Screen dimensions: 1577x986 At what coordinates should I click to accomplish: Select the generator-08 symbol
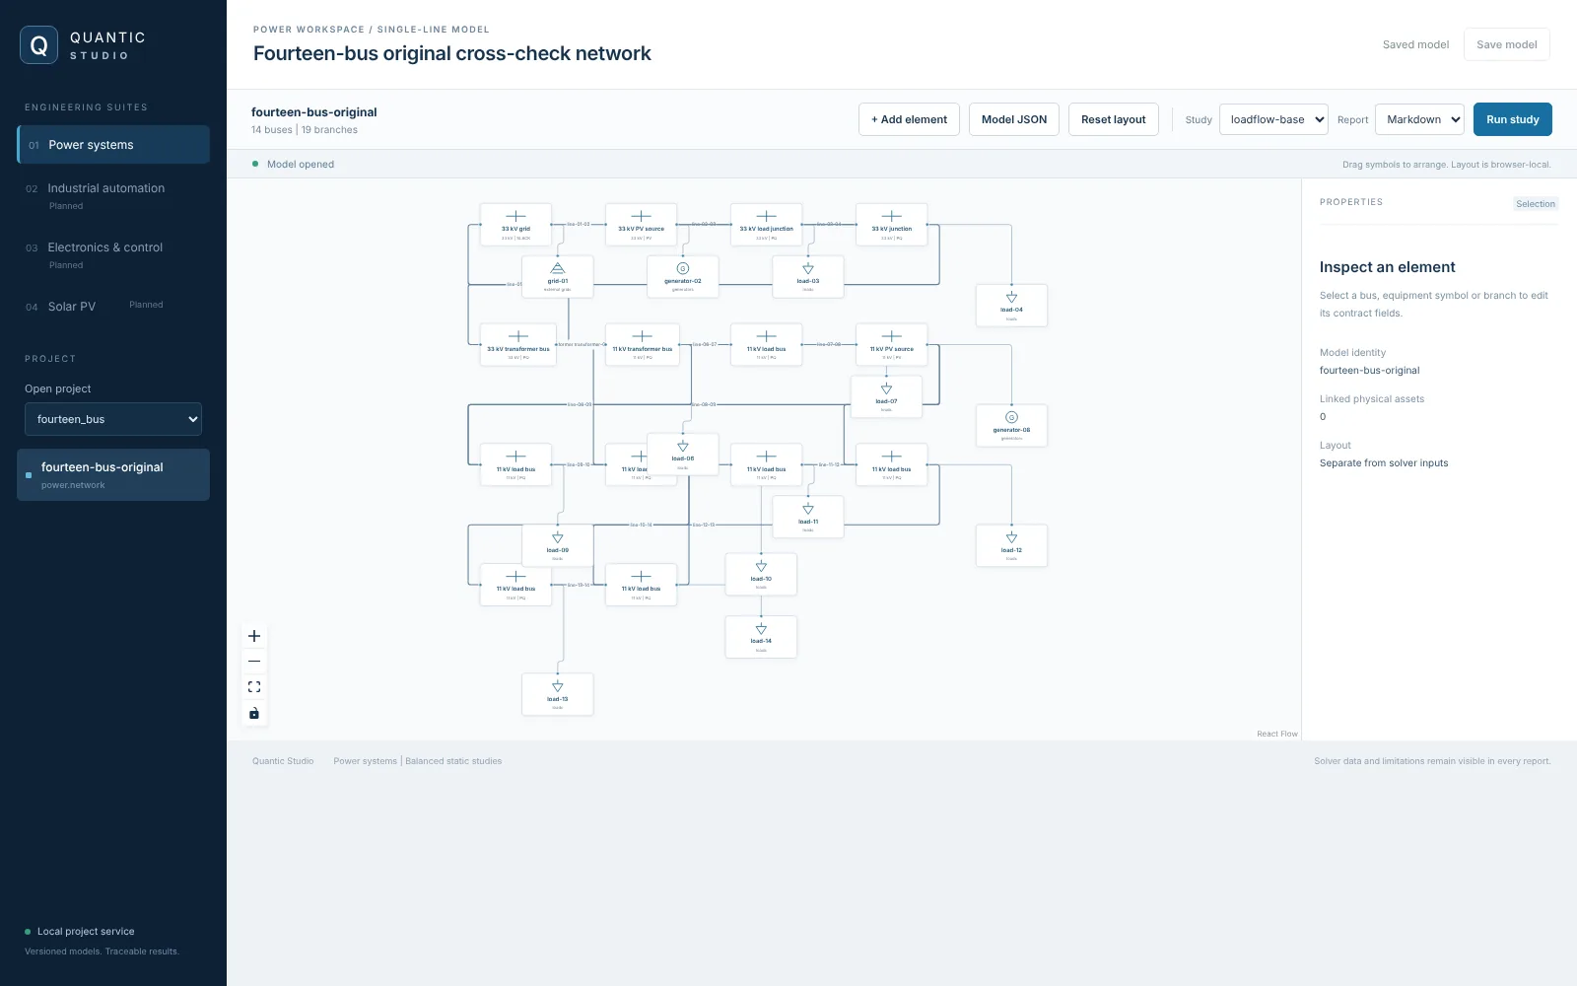(1011, 425)
